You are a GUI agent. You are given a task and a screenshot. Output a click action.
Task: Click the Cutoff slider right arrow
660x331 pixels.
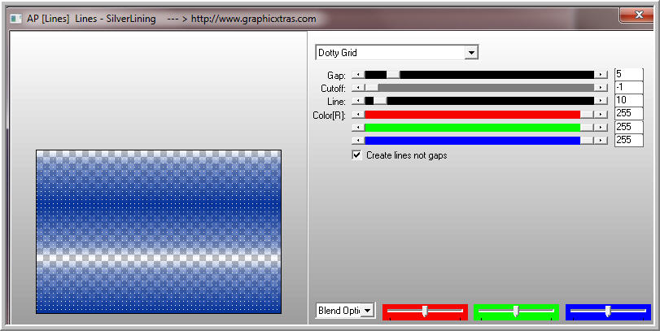point(601,88)
